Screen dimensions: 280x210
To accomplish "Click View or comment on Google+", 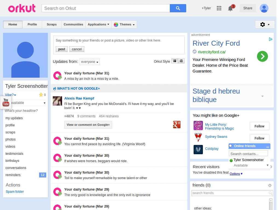I will tap(88, 125).
